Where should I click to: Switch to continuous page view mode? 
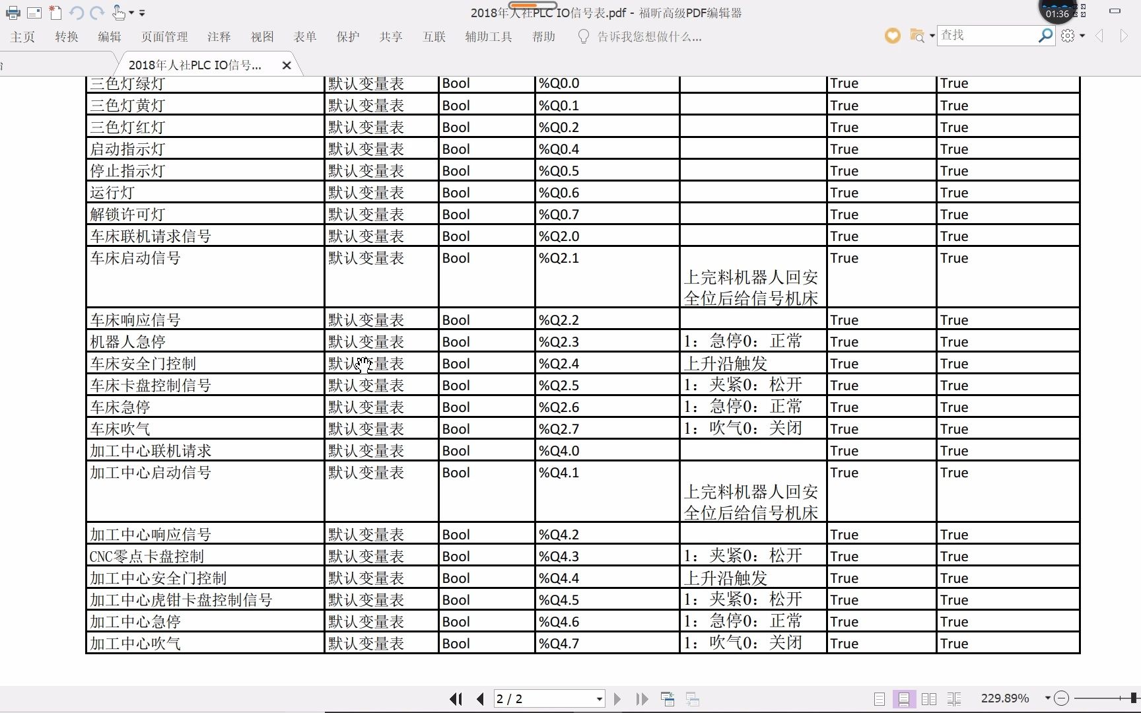click(904, 698)
